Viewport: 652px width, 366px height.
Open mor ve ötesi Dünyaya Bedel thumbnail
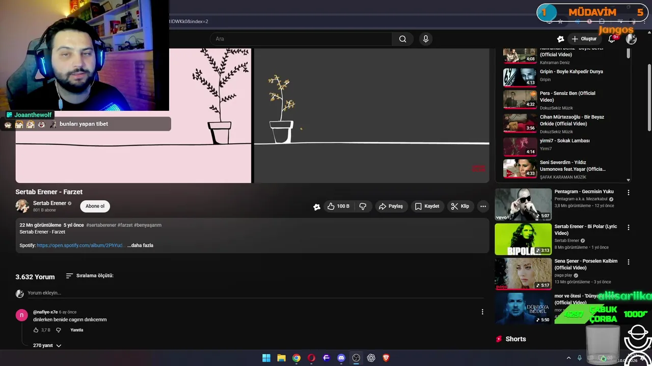(523, 308)
